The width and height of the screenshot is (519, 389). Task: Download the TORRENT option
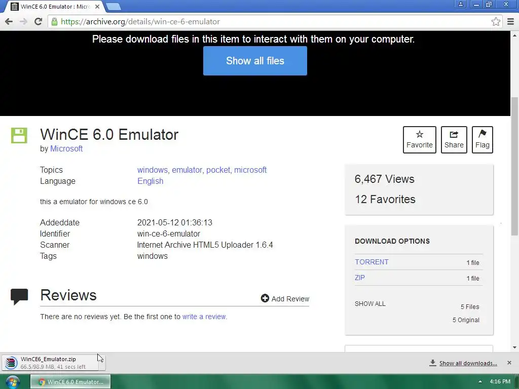(372, 262)
